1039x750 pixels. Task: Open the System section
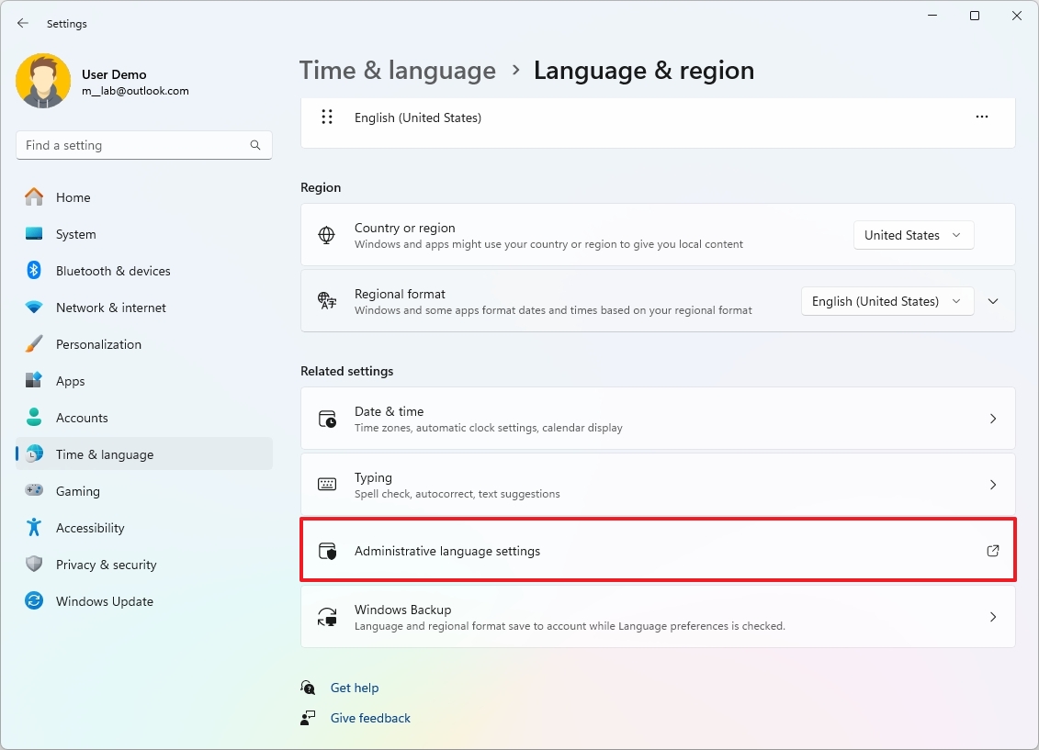144,234
